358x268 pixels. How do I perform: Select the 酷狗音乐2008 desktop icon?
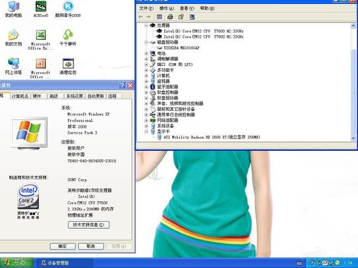point(68,9)
